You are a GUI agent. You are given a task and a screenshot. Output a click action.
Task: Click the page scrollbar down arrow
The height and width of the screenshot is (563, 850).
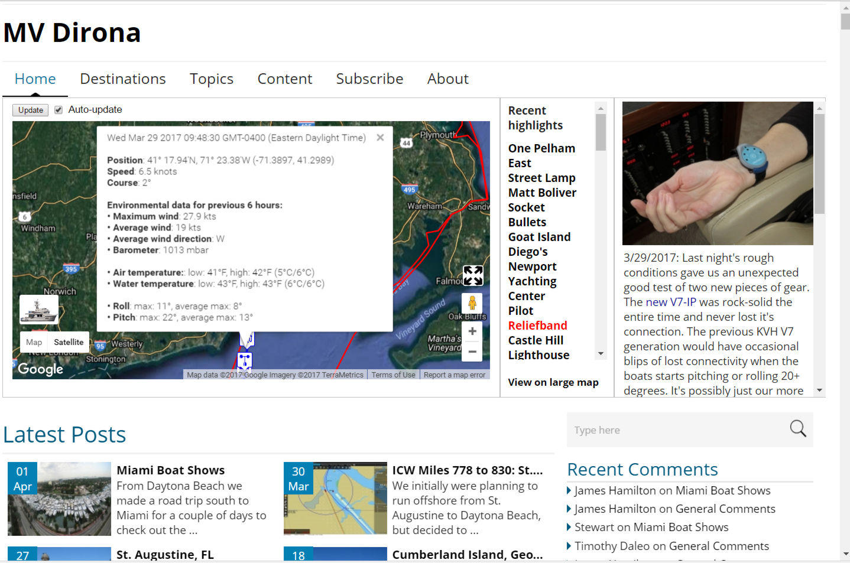(845, 554)
